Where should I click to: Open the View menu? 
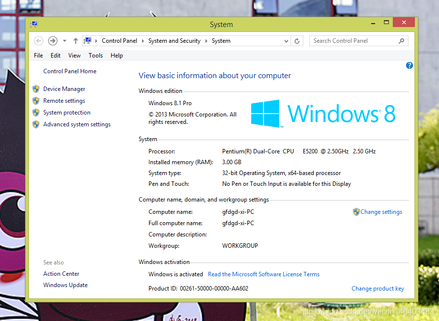(x=74, y=56)
